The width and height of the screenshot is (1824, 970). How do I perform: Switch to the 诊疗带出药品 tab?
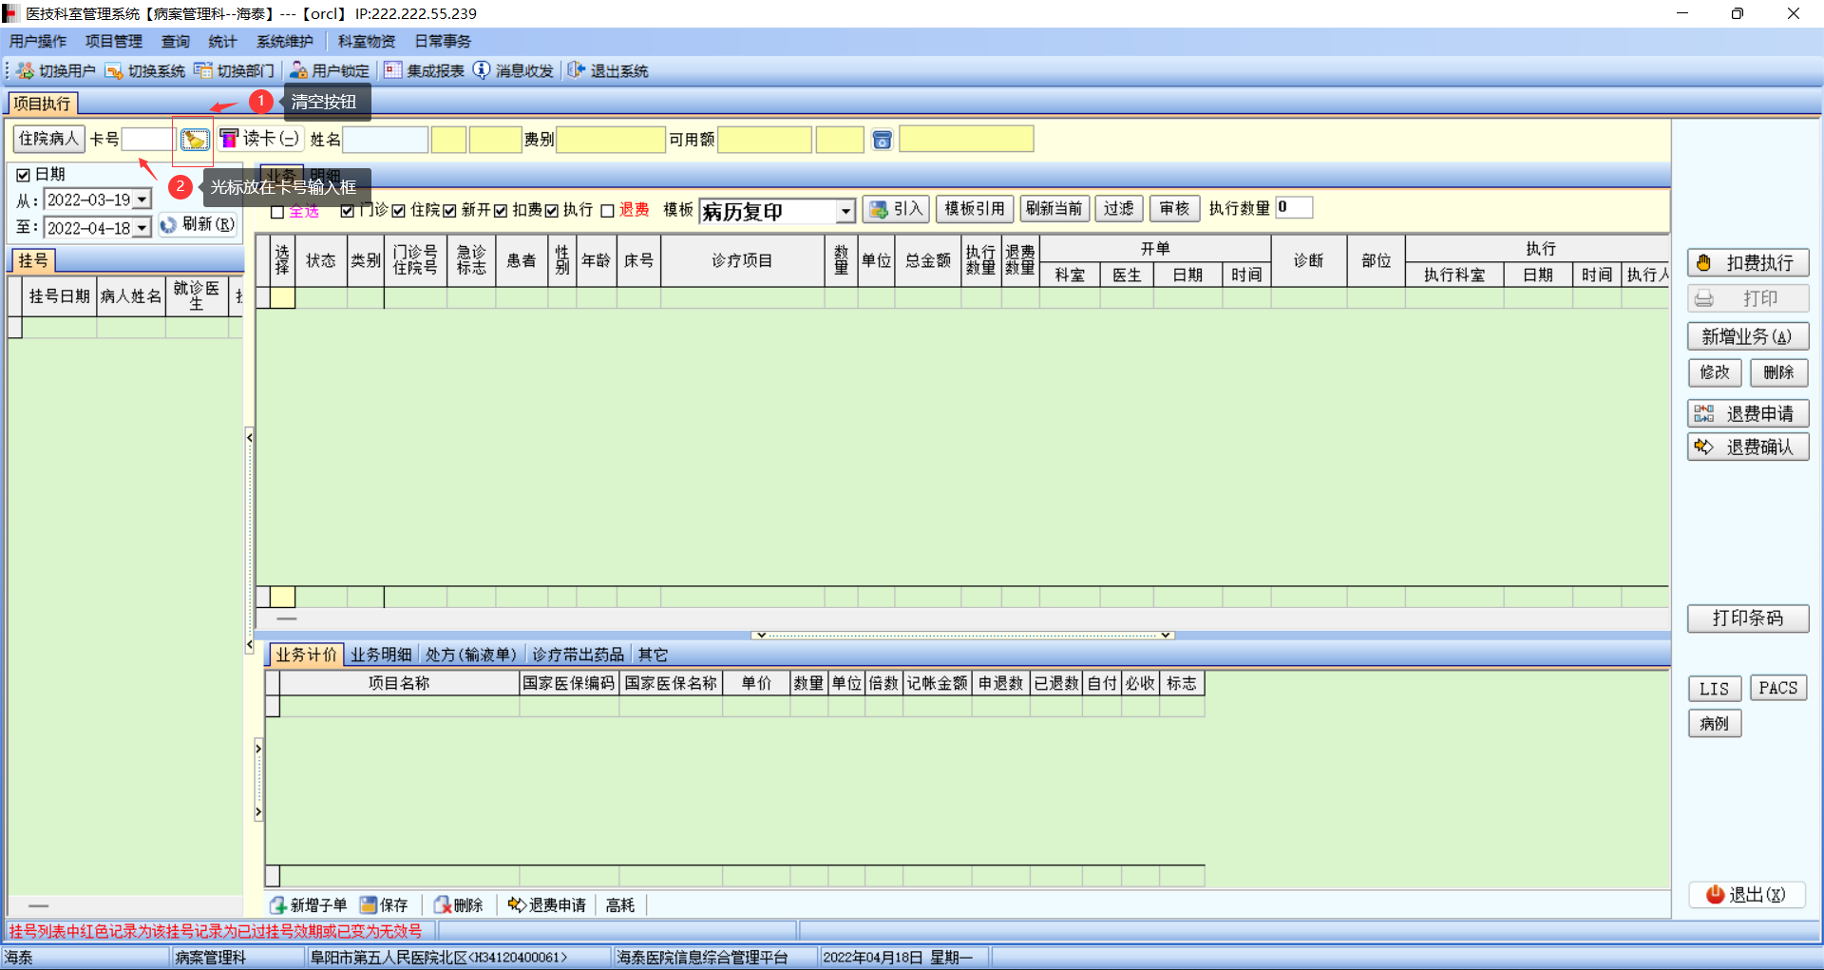pos(579,655)
